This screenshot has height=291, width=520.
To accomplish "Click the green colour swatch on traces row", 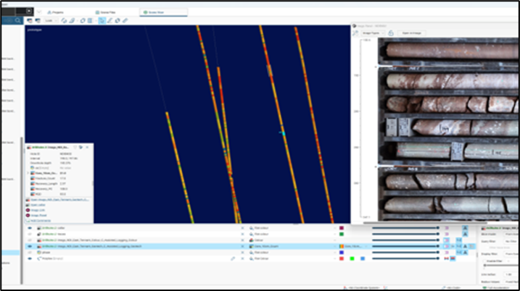I will click(342, 234).
